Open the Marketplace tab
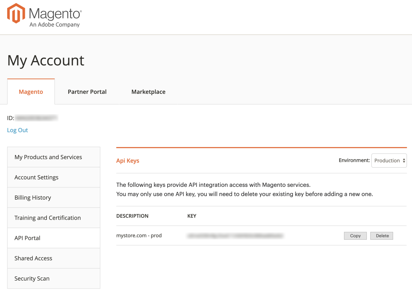Screen dimensions: 412x292 [x=148, y=92]
